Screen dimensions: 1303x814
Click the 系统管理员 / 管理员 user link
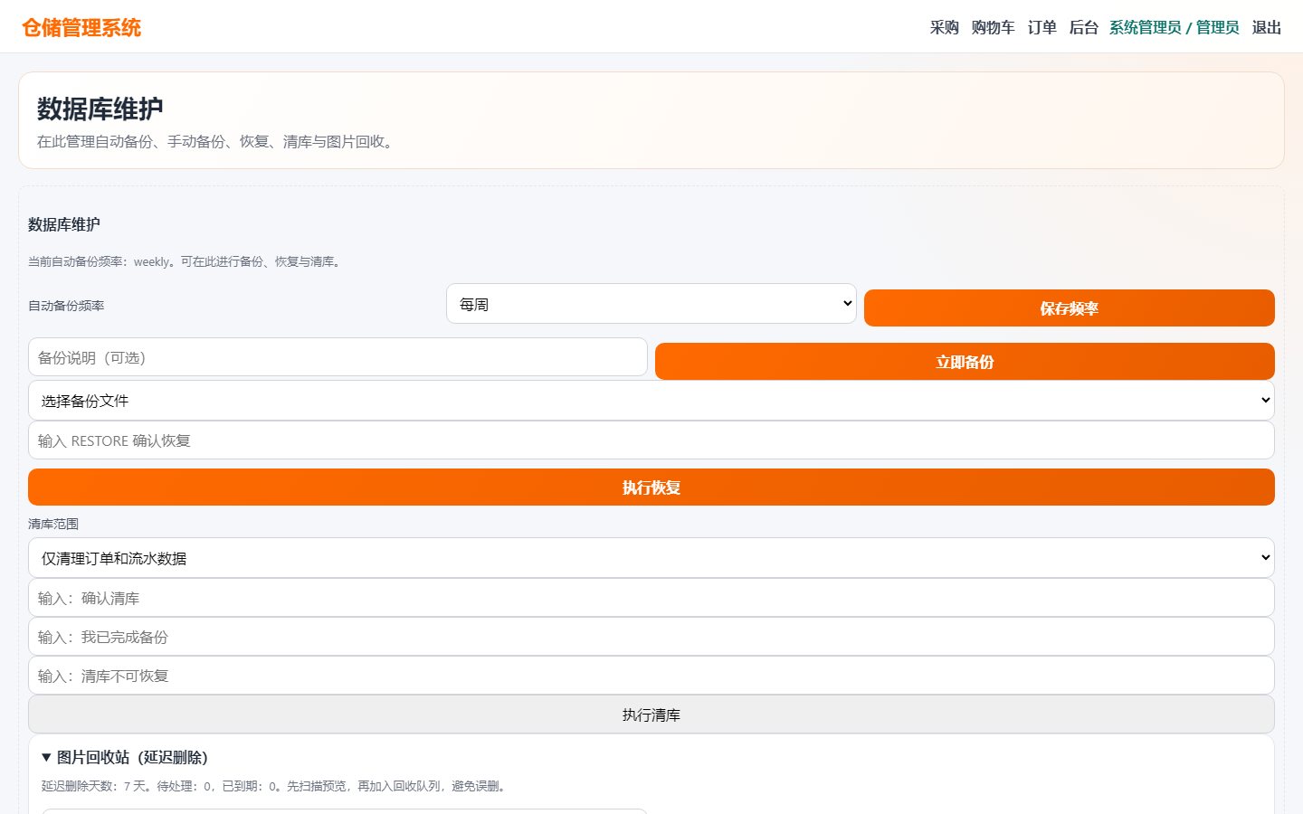click(1174, 27)
